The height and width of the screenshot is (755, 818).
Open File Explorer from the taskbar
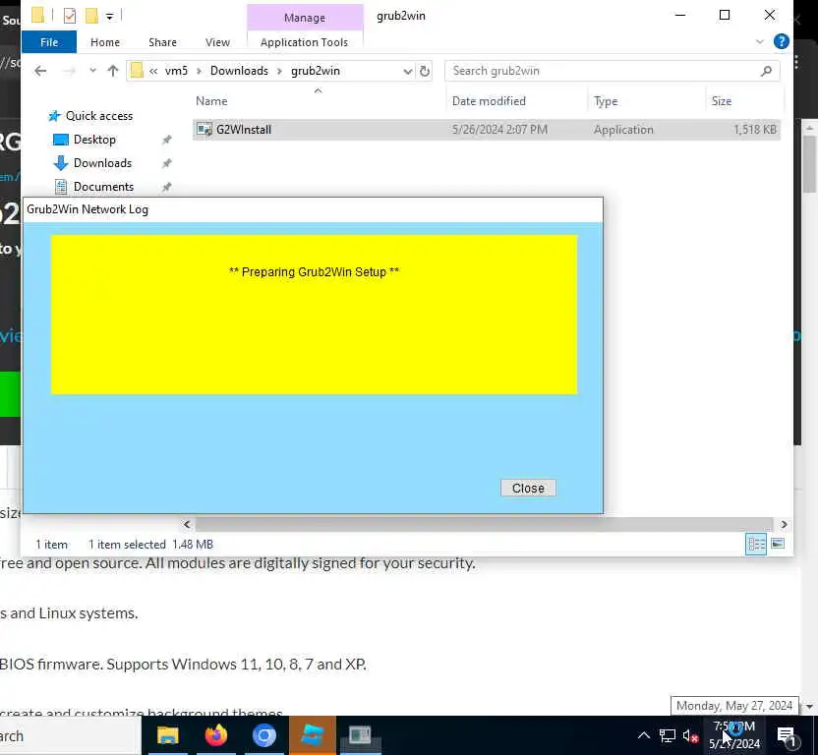click(168, 735)
